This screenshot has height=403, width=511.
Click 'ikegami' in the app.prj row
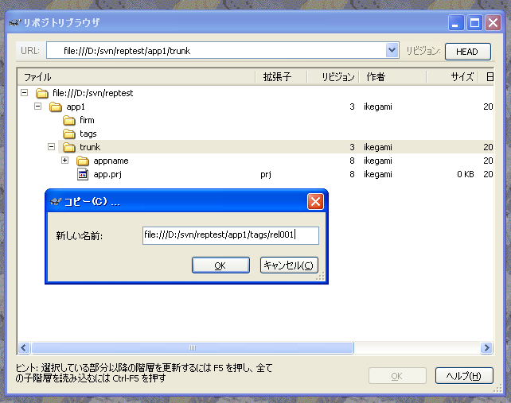378,174
